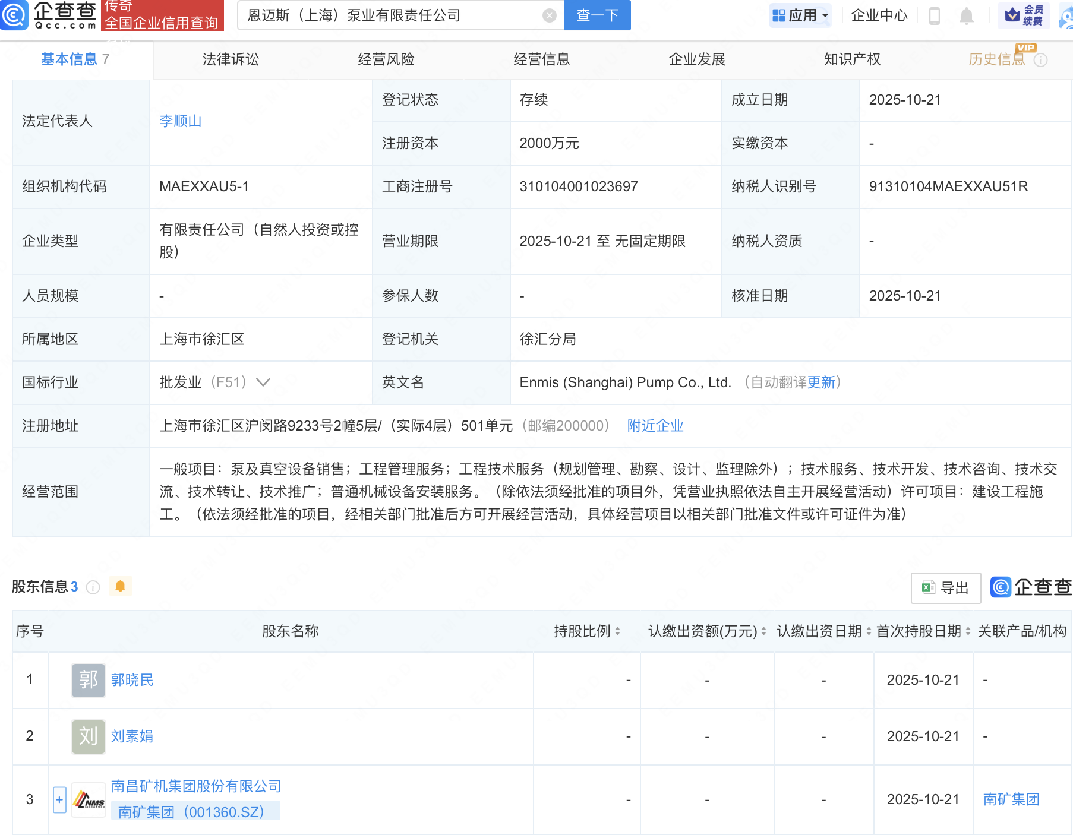Click the info icon beside 历史信息

pos(1041,60)
